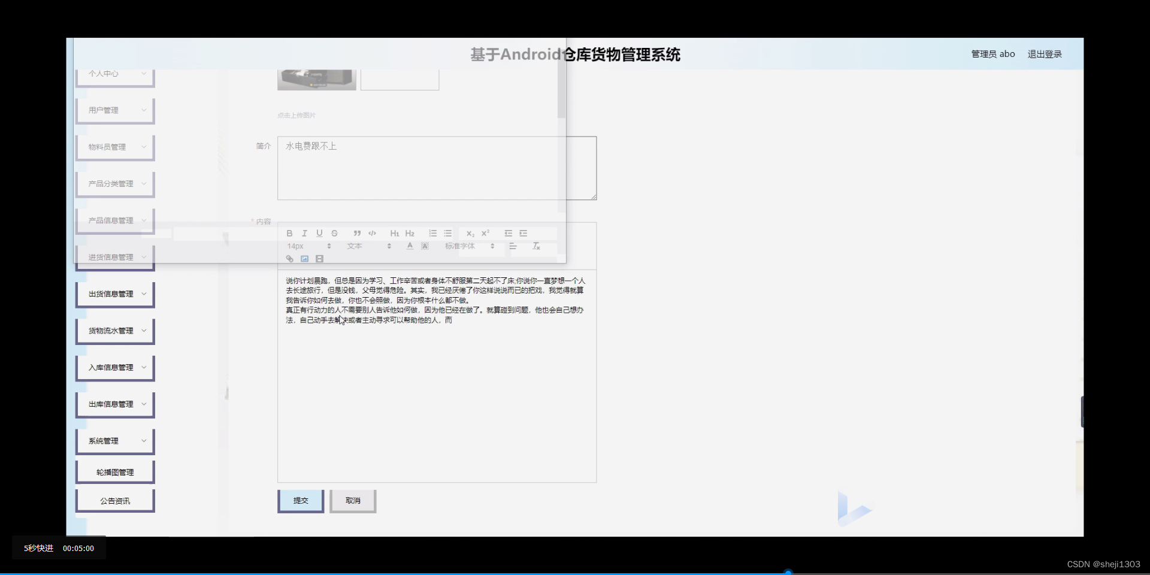Click 退出登录 to log out
Image resolution: width=1150 pixels, height=575 pixels.
[x=1044, y=53]
